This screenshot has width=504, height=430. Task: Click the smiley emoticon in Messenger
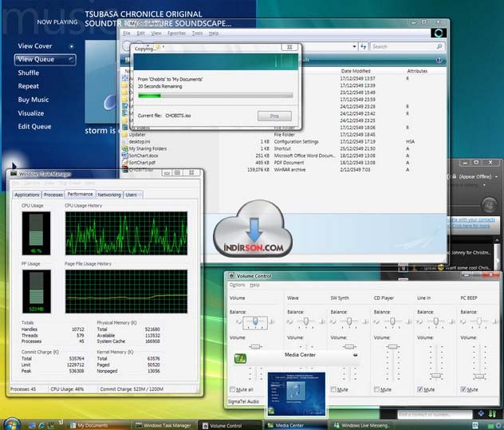[x=441, y=267]
